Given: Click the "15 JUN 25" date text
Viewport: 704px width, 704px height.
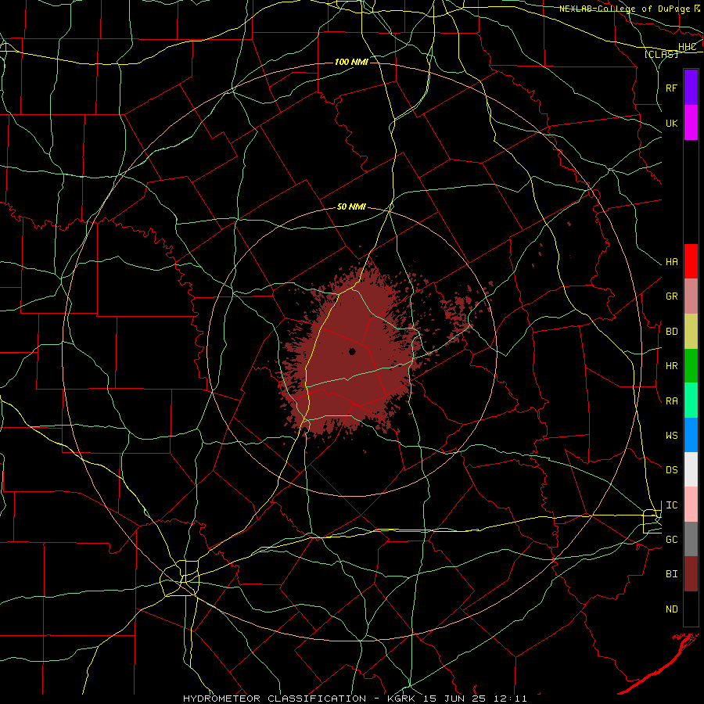Looking at the screenshot, I should tap(456, 699).
